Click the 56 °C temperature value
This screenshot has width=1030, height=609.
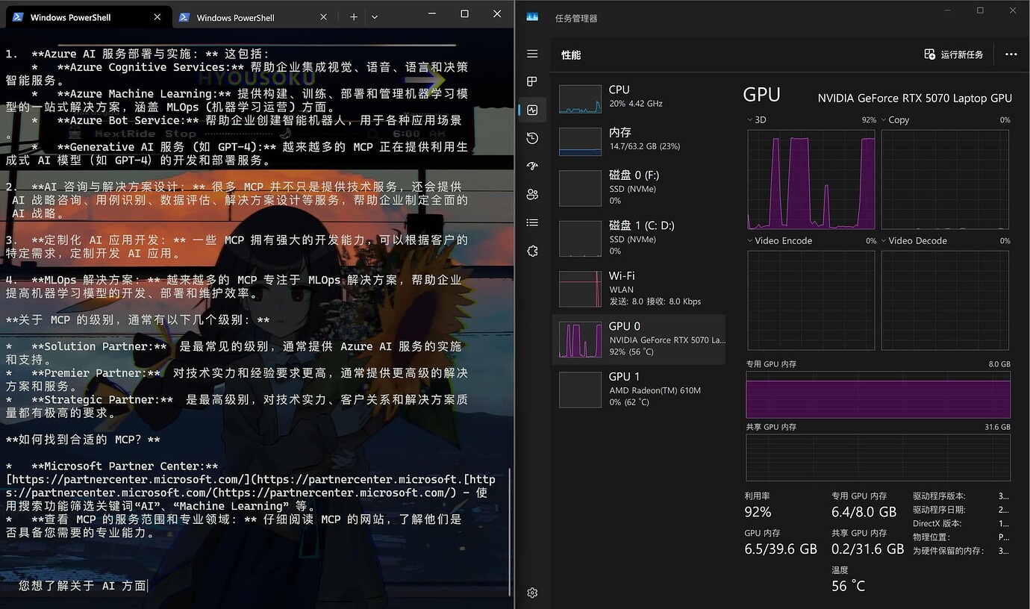[849, 586]
